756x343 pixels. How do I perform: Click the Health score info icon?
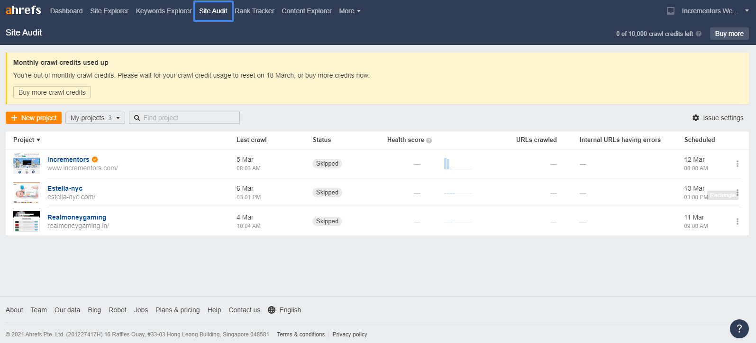click(x=429, y=140)
